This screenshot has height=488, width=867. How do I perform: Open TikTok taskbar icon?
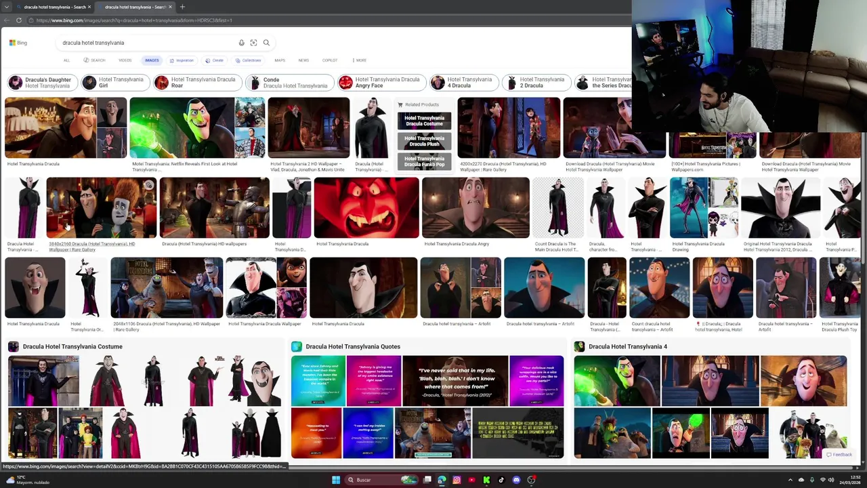pos(501,480)
